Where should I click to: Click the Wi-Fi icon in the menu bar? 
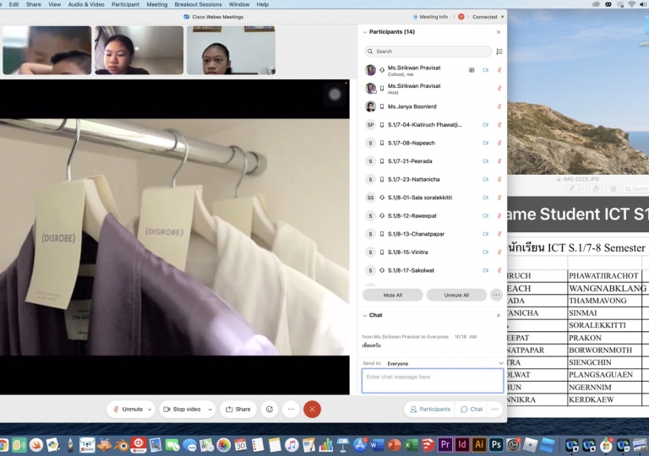[631, 4]
